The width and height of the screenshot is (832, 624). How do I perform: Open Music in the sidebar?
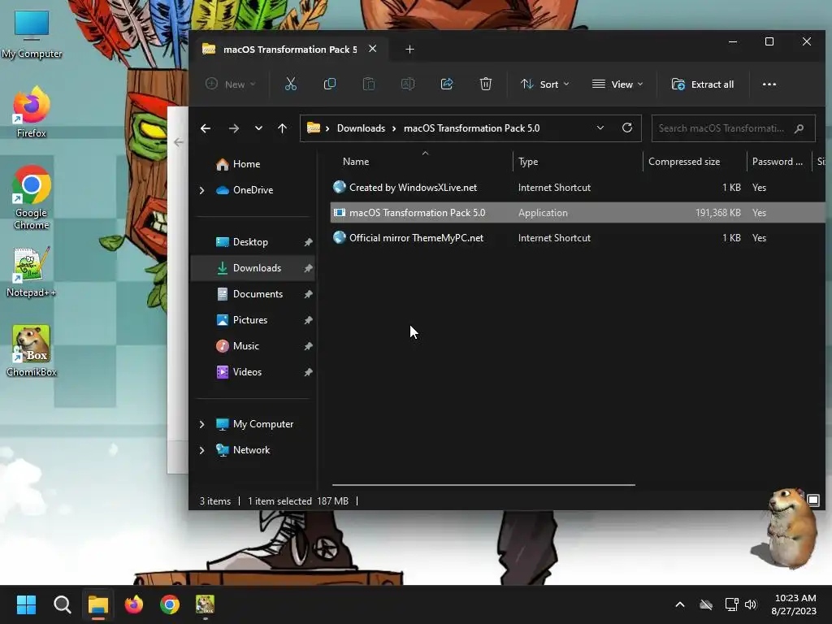click(x=246, y=346)
